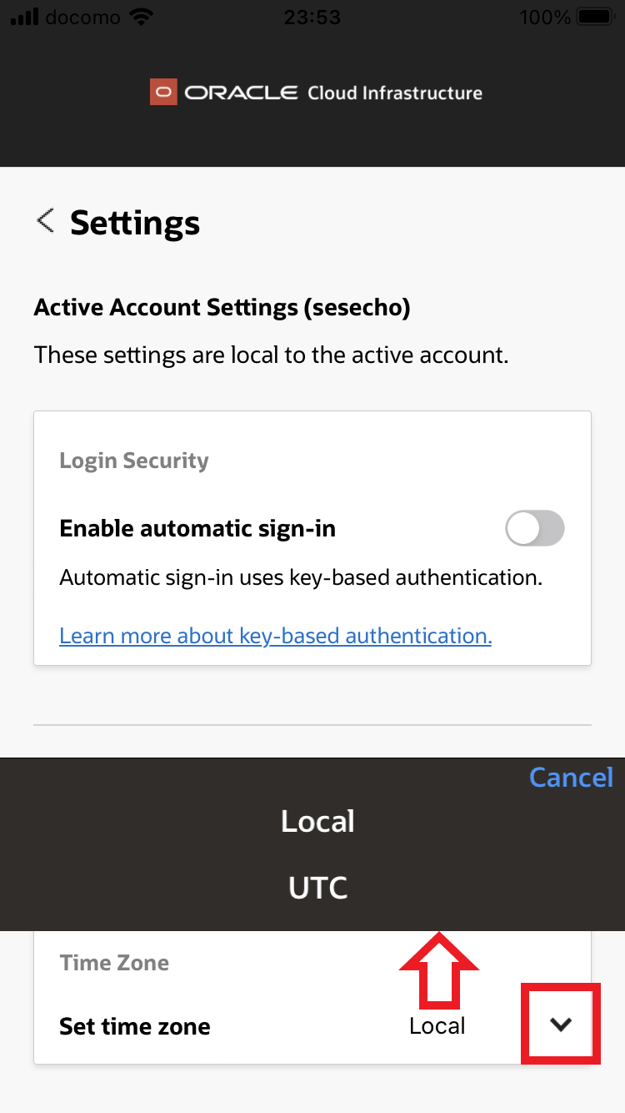Tap the back chevron beside Settings
This screenshot has height=1113, width=625.
pyautogui.click(x=45, y=221)
